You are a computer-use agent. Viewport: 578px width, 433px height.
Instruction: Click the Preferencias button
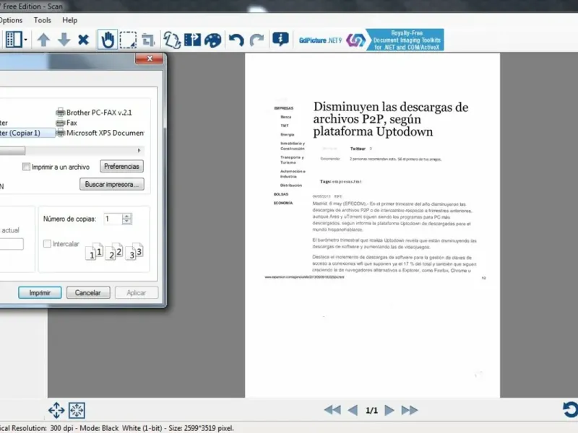point(121,167)
